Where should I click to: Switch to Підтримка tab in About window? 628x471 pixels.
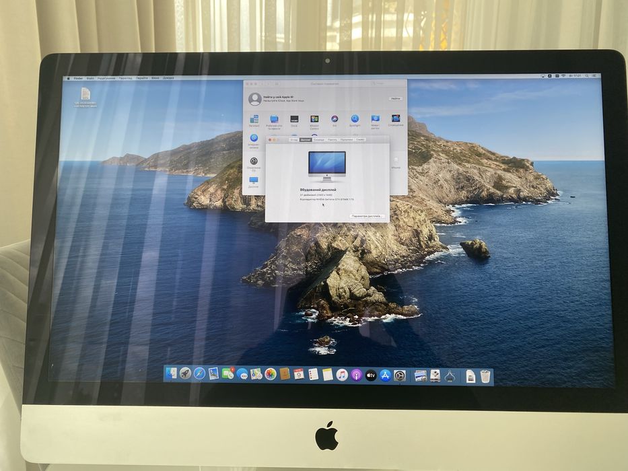tap(347, 140)
